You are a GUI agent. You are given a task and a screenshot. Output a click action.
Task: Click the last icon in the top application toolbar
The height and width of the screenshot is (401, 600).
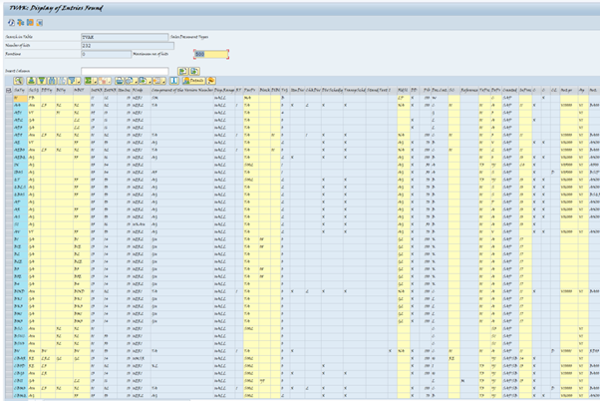[x=40, y=21]
